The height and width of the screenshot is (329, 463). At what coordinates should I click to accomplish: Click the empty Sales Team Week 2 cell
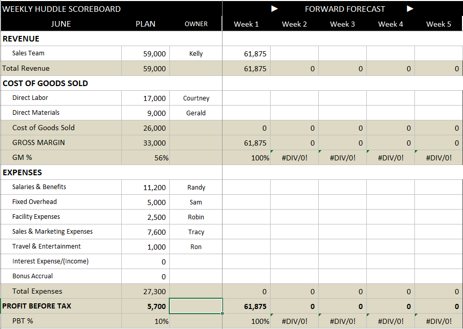tap(294, 53)
